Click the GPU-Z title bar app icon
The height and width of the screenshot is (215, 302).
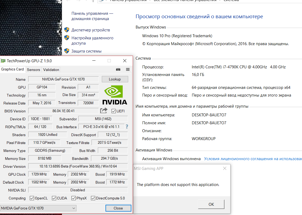tap(3, 61)
